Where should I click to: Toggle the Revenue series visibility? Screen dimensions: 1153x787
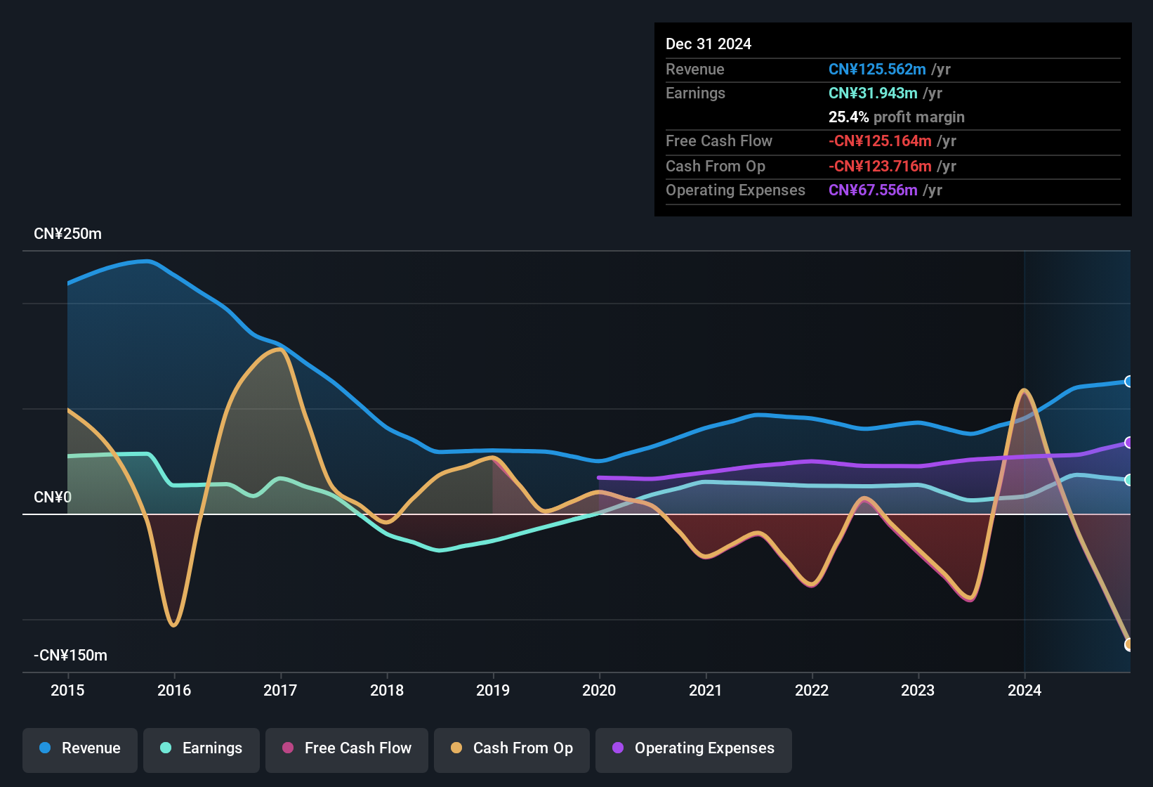pyautogui.click(x=79, y=749)
